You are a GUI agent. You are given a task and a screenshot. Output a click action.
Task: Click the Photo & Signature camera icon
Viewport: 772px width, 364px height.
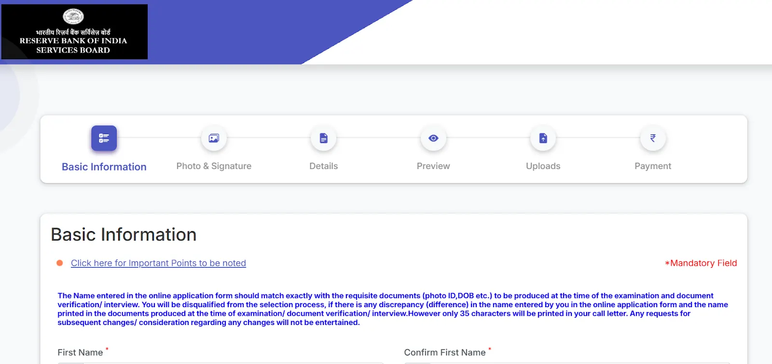coord(214,138)
